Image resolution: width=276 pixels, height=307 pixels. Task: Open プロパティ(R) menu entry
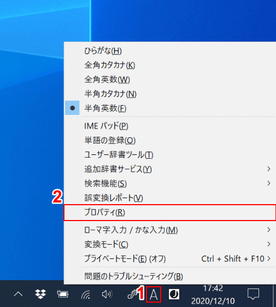(x=170, y=212)
